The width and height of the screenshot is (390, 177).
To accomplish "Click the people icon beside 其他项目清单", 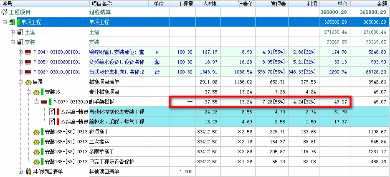I will tap(28, 172).
